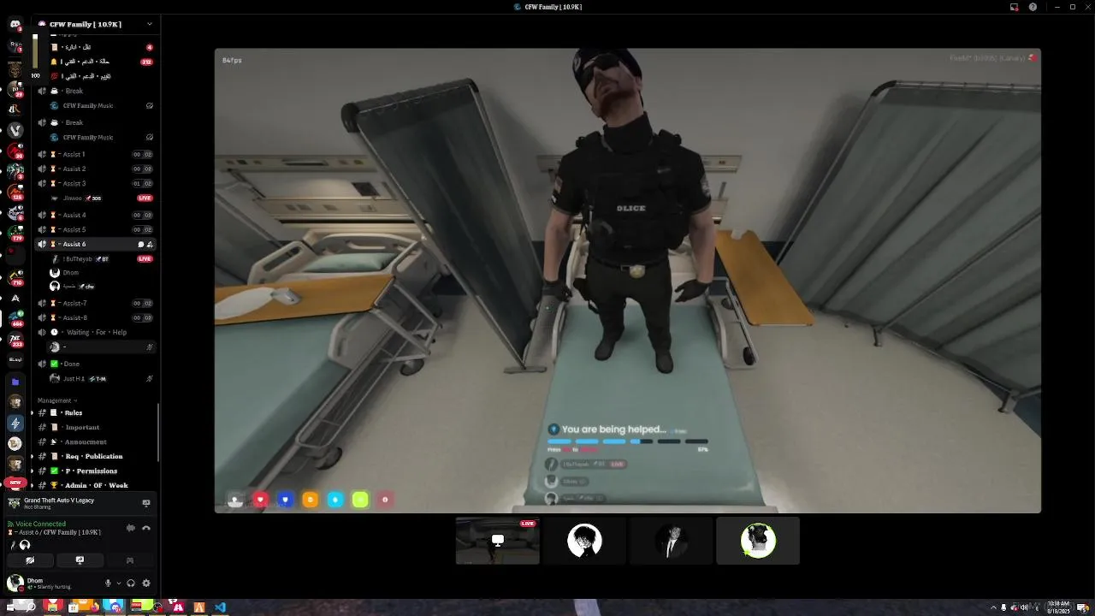Click the dark red stress HUD icon

(385, 500)
